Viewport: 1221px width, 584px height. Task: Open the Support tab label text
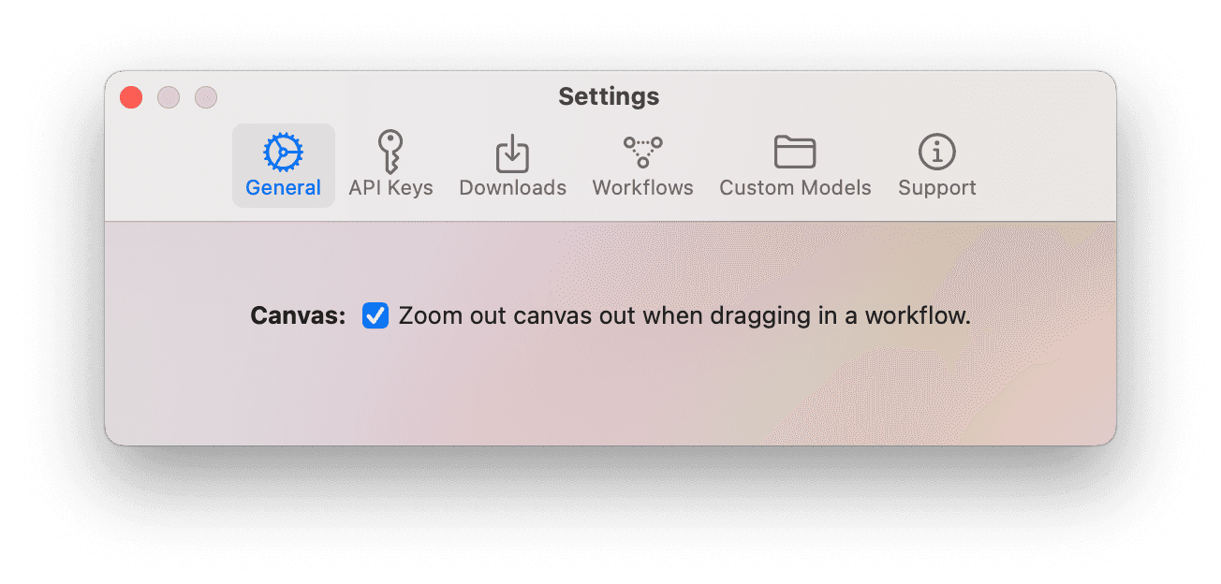[x=937, y=187]
